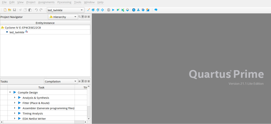The image size is (271, 124).
Task: Run Timing Analysis play button
Action: tap(19, 113)
